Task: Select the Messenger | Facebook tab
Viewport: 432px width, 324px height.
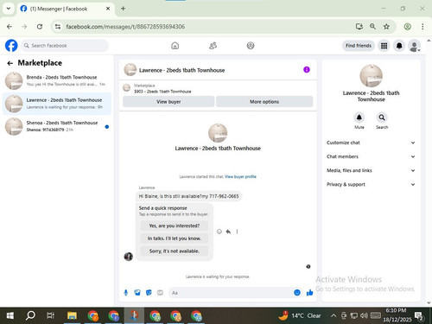Action: click(x=65, y=9)
